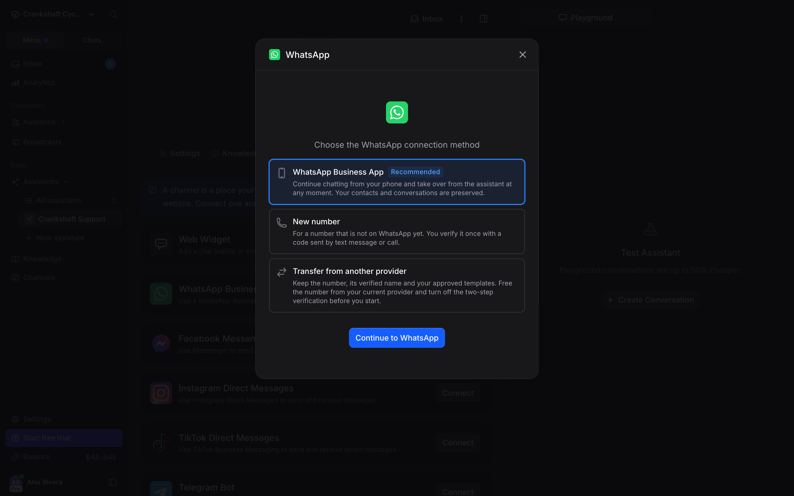Click the search icon in sidebar
This screenshot has width=794, height=496.
click(114, 14)
